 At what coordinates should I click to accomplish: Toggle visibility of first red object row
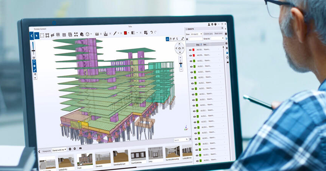(190, 50)
